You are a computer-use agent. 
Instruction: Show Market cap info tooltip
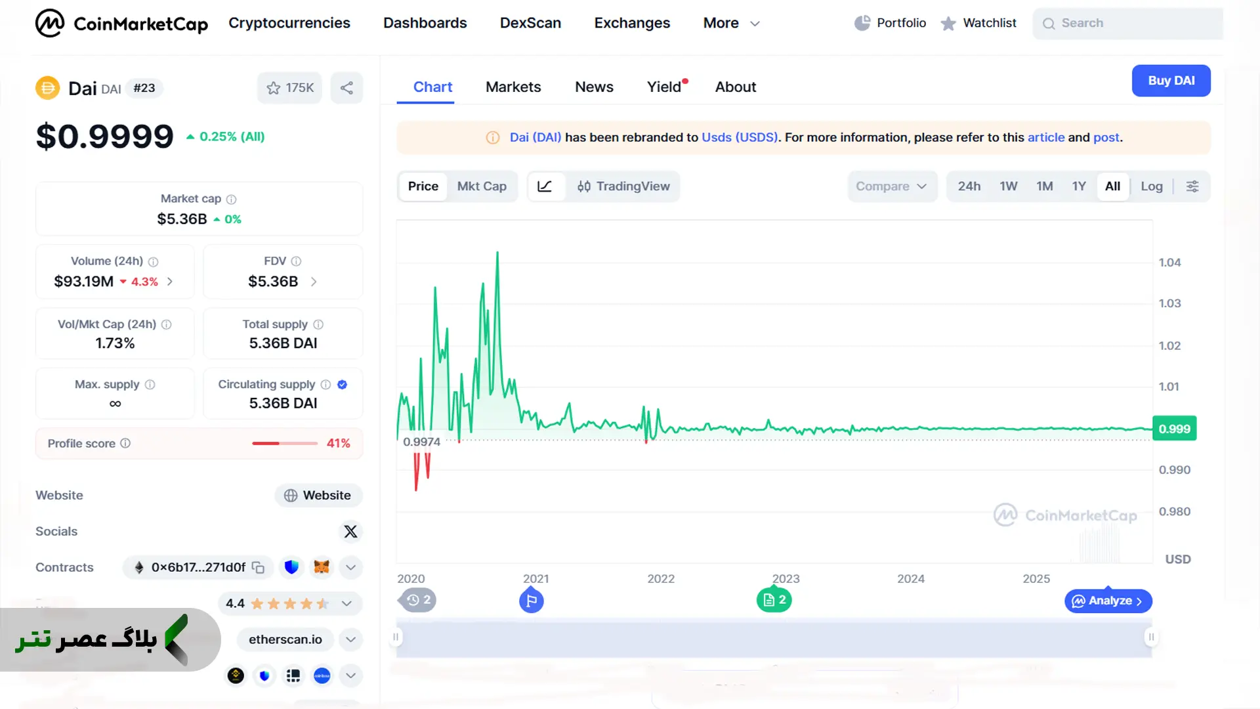click(x=231, y=199)
